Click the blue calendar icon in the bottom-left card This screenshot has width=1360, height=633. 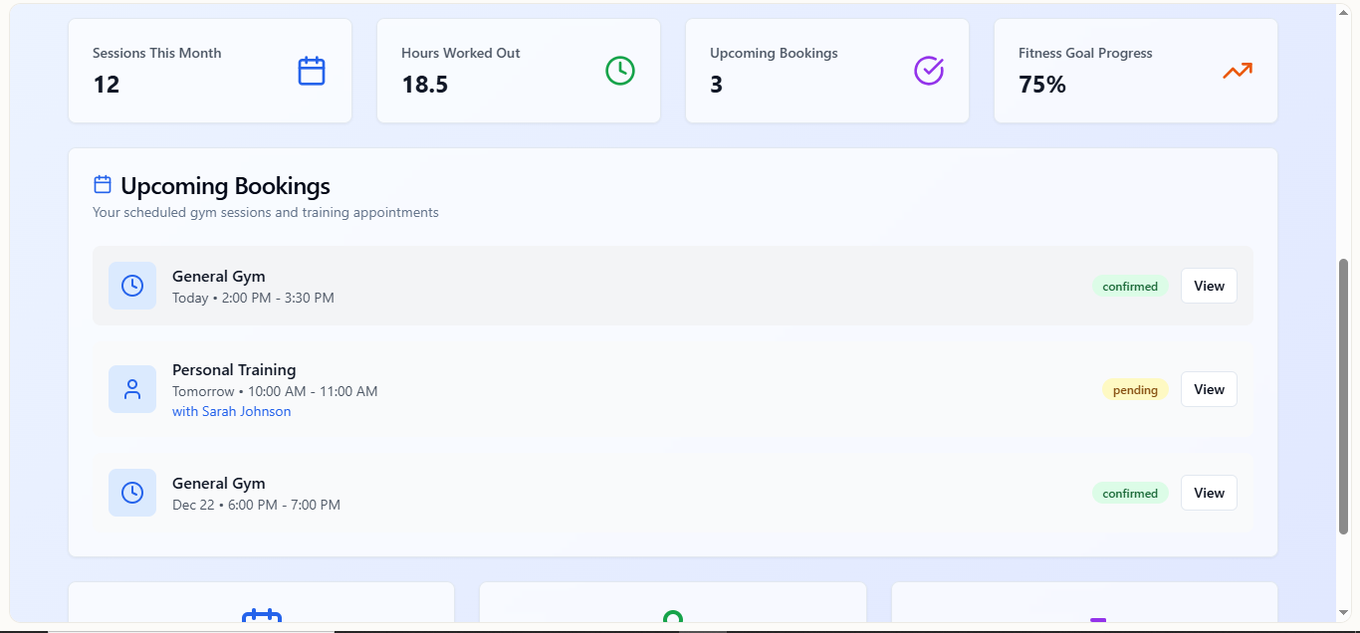pos(262,619)
